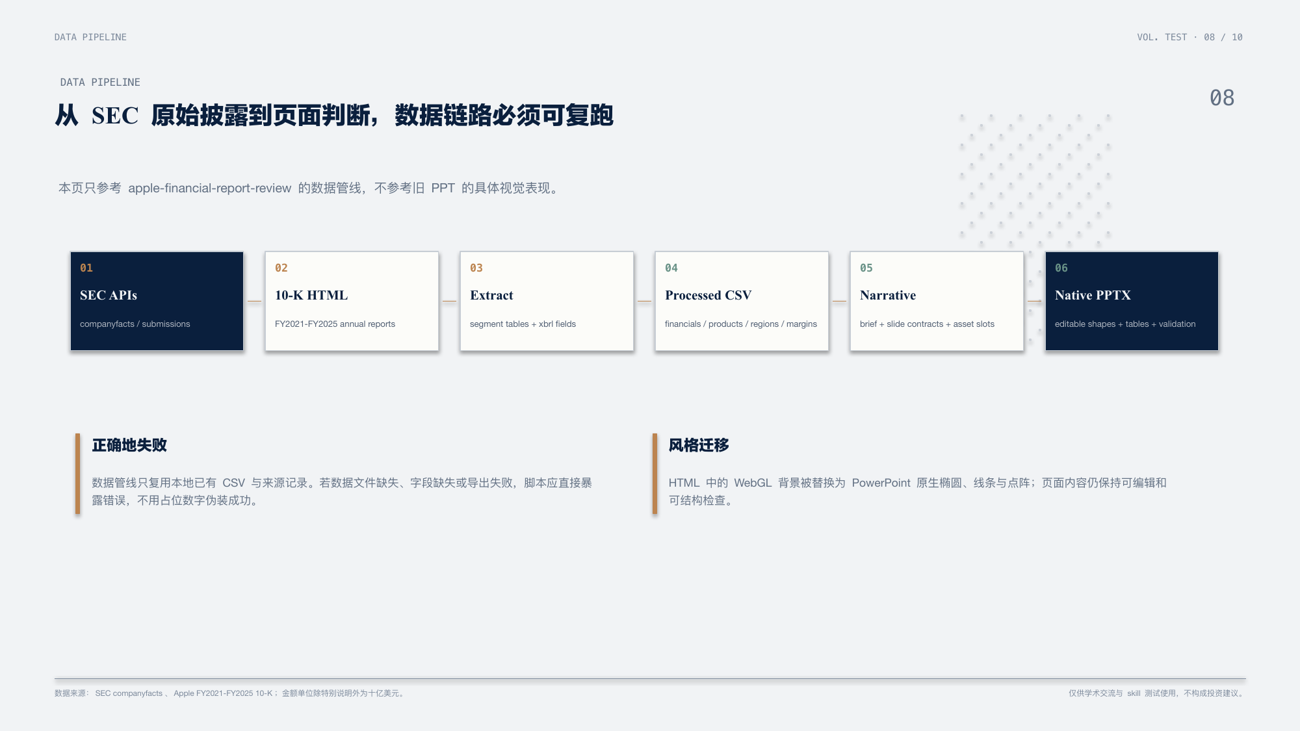Click the paragraph beginning HTML 中的 WebGL
This screenshot has width=1300, height=731.
click(918, 491)
